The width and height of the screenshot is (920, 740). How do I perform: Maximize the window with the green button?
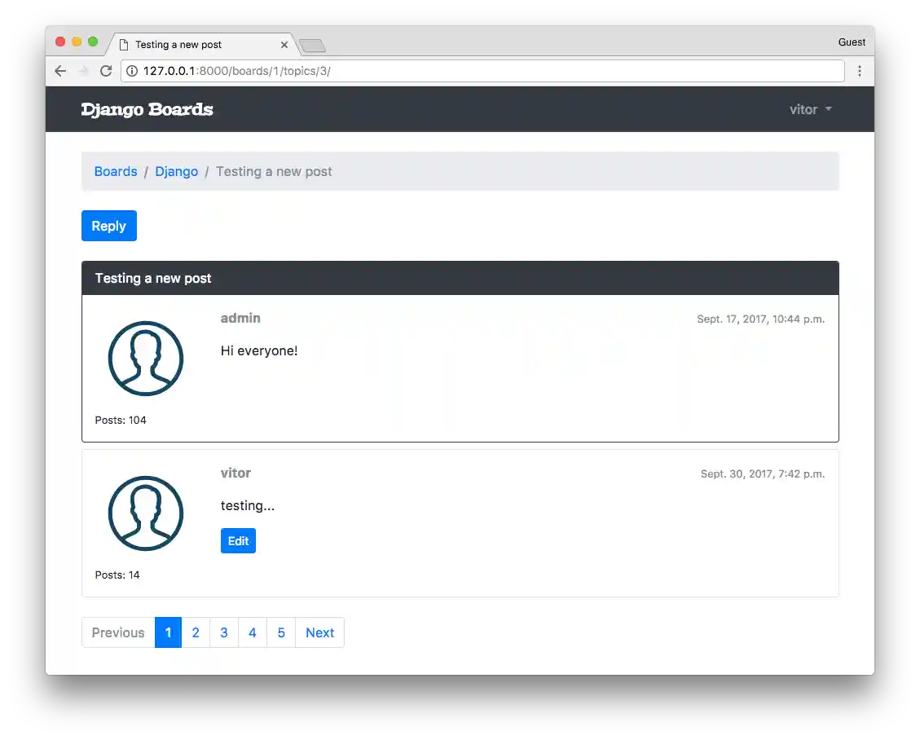click(x=93, y=42)
